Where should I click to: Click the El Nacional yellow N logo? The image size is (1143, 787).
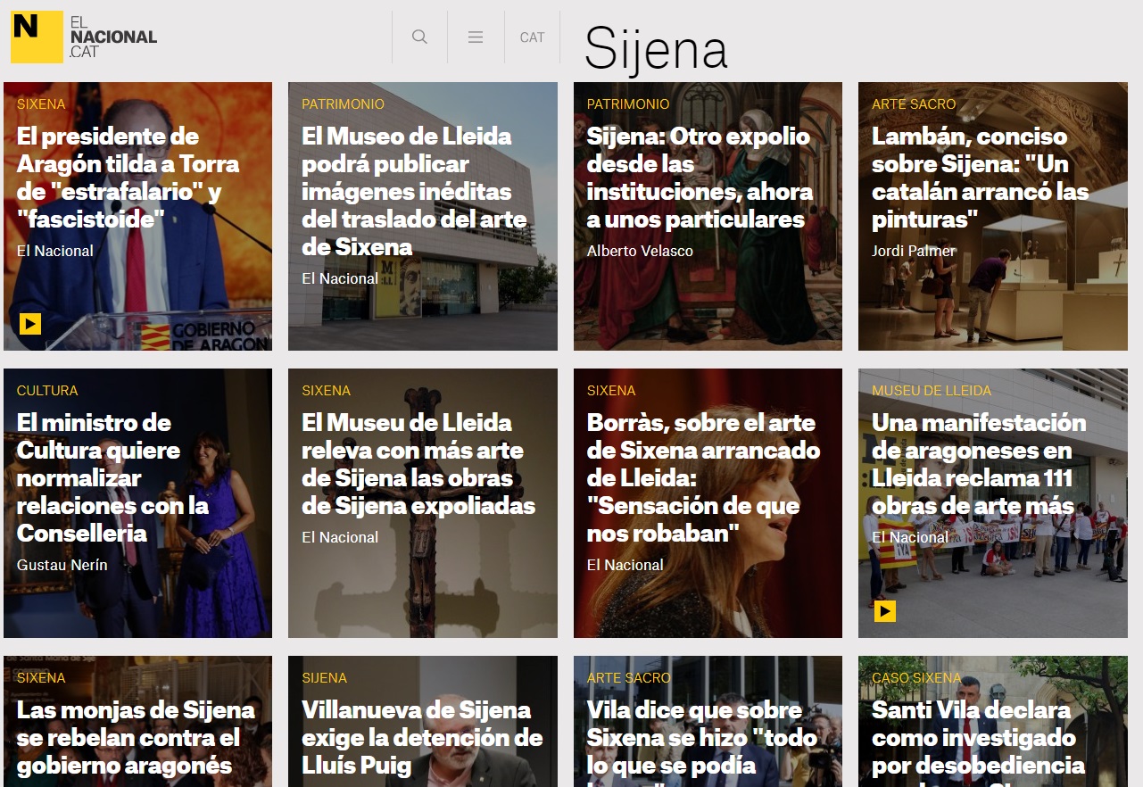point(37,37)
